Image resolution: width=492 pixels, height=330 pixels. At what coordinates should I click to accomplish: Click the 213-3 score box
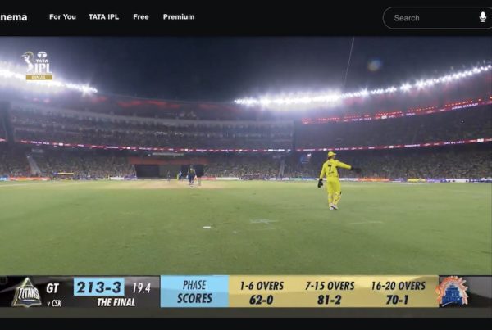[x=99, y=287]
